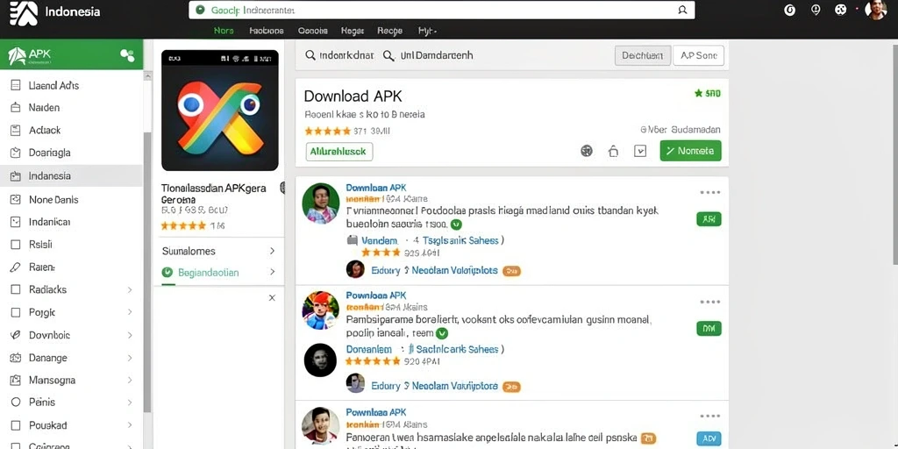Click the globe icon in Download APK card
The width and height of the screenshot is (898, 449).
tap(587, 151)
